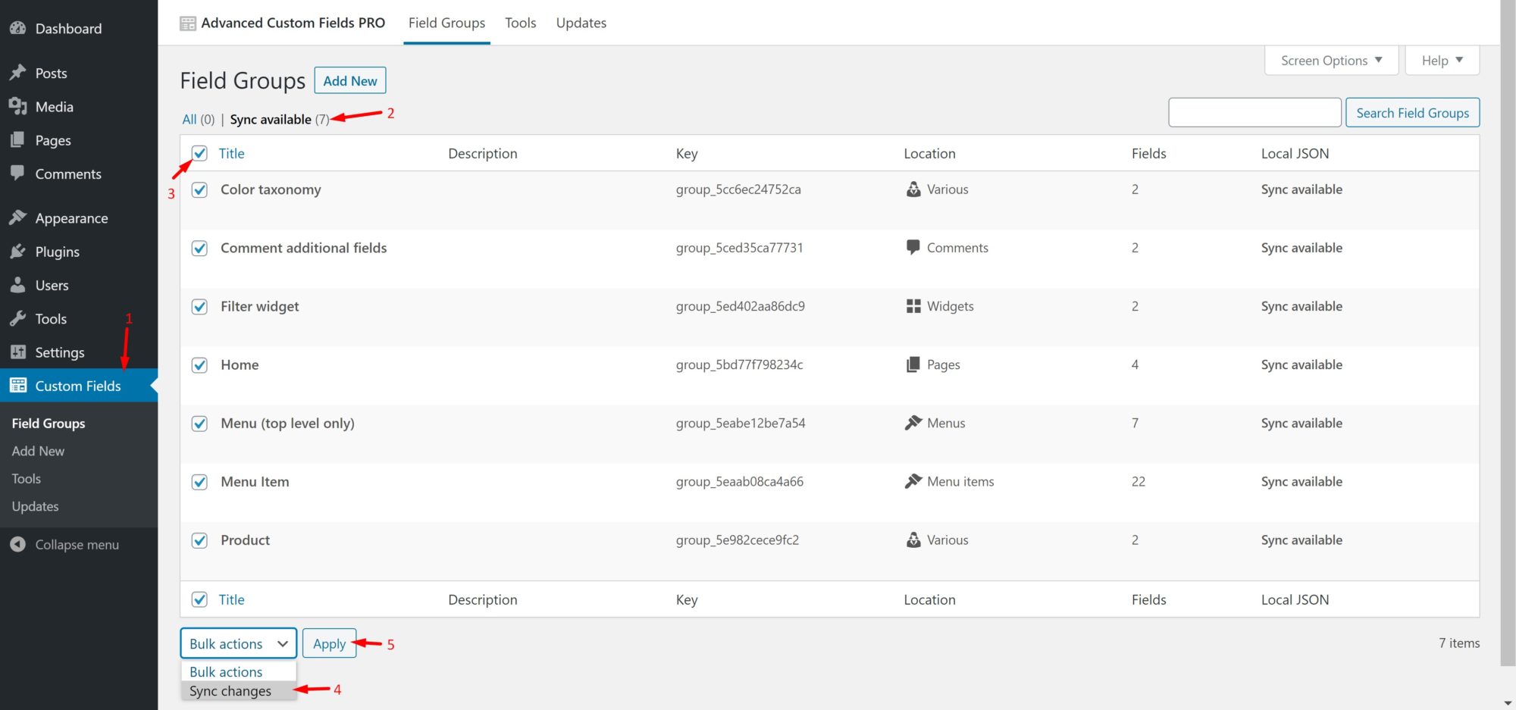This screenshot has height=710, width=1516.
Task: Open Tools under Custom Fields submenu
Action: point(27,478)
